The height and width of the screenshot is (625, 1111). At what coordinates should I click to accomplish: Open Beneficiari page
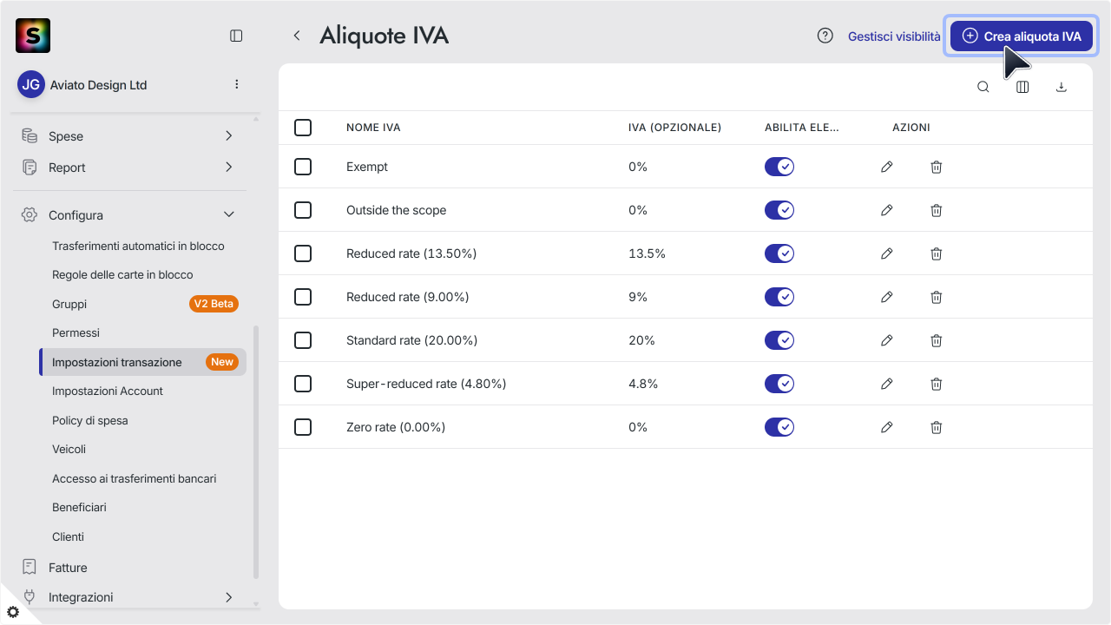pyautogui.click(x=79, y=508)
